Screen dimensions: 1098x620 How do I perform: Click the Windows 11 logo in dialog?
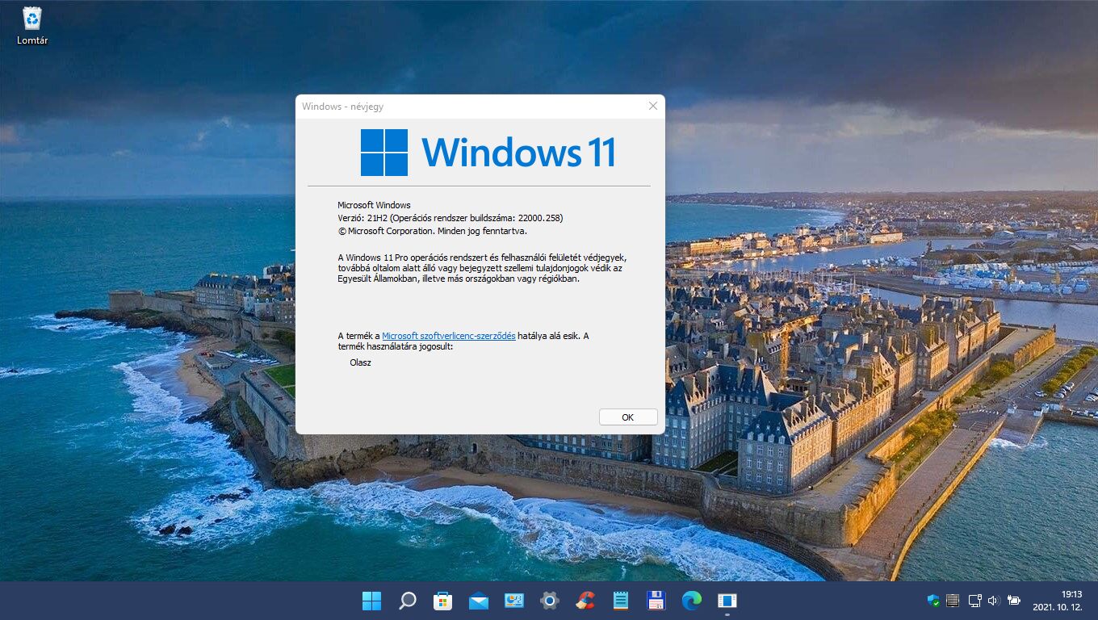pyautogui.click(x=488, y=152)
